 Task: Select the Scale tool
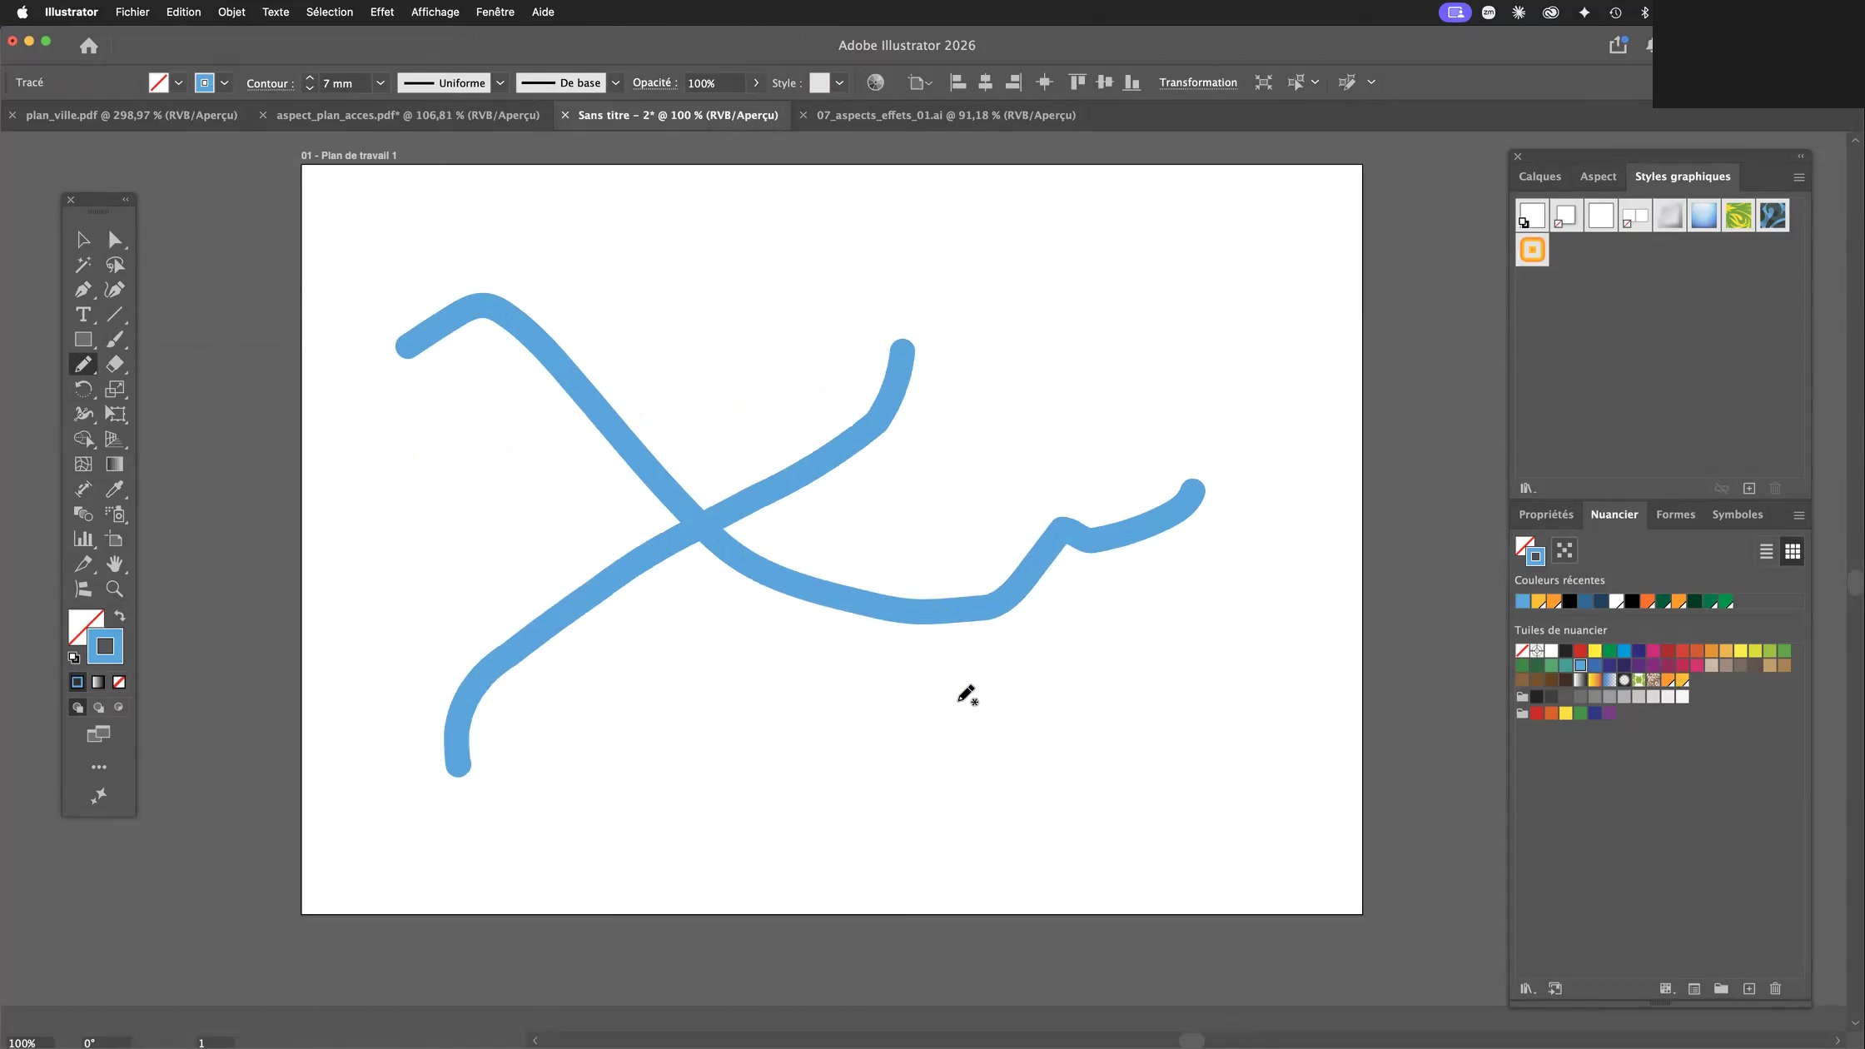(115, 389)
